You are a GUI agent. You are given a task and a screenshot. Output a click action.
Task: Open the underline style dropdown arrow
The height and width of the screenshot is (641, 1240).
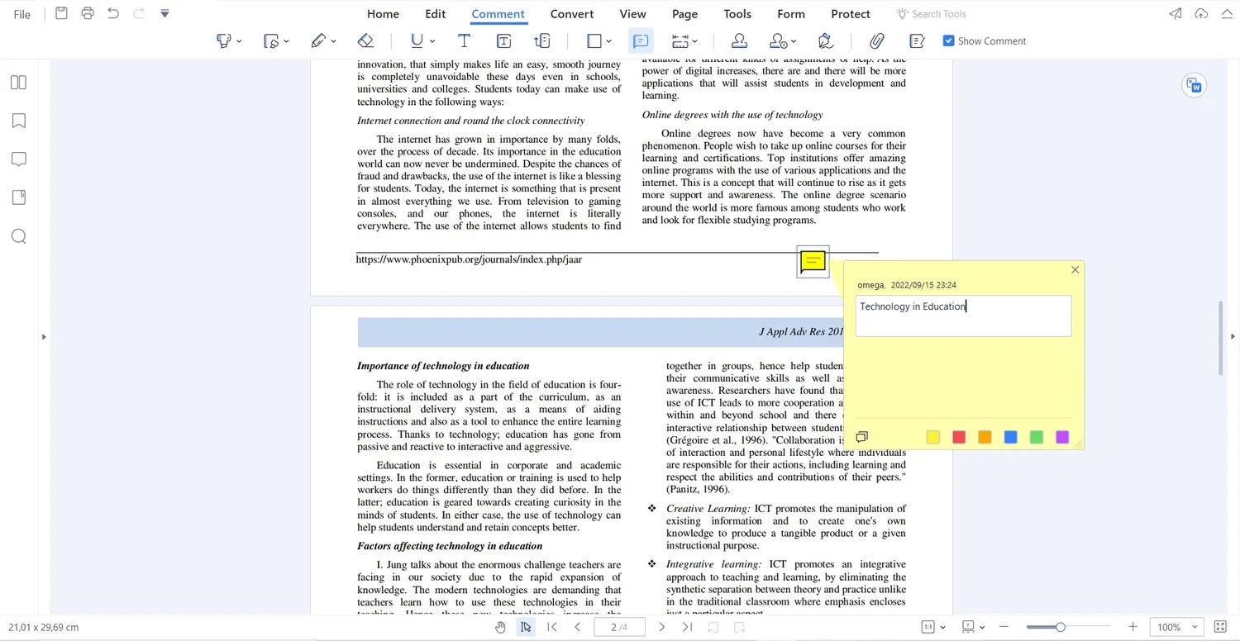pyautogui.click(x=432, y=41)
